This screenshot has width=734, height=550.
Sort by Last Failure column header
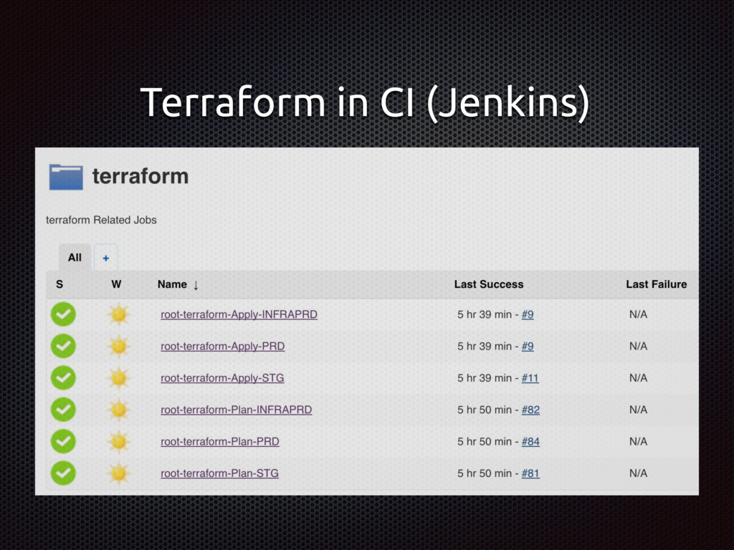click(657, 284)
